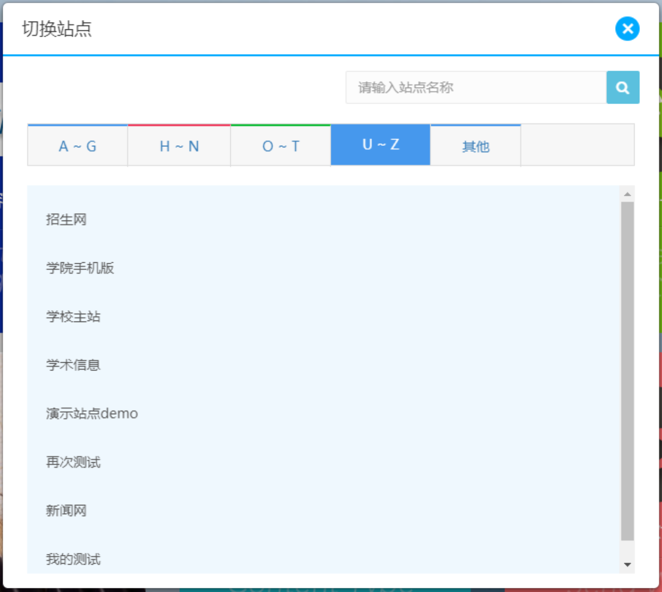The width and height of the screenshot is (662, 592).
Task: Choose the 学院手机版 site
Action: (x=80, y=268)
